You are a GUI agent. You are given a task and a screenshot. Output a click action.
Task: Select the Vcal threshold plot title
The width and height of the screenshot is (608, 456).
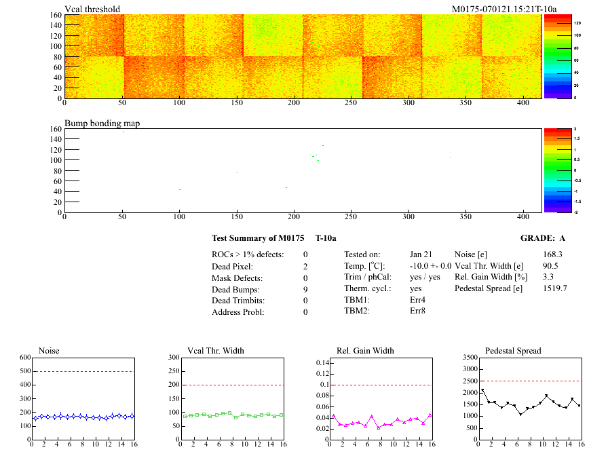(92, 9)
